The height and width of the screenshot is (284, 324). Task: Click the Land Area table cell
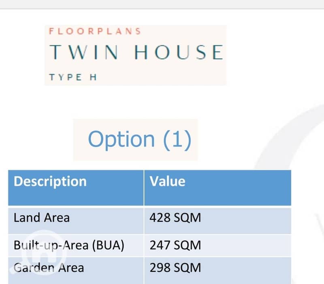pyautogui.click(x=42, y=218)
